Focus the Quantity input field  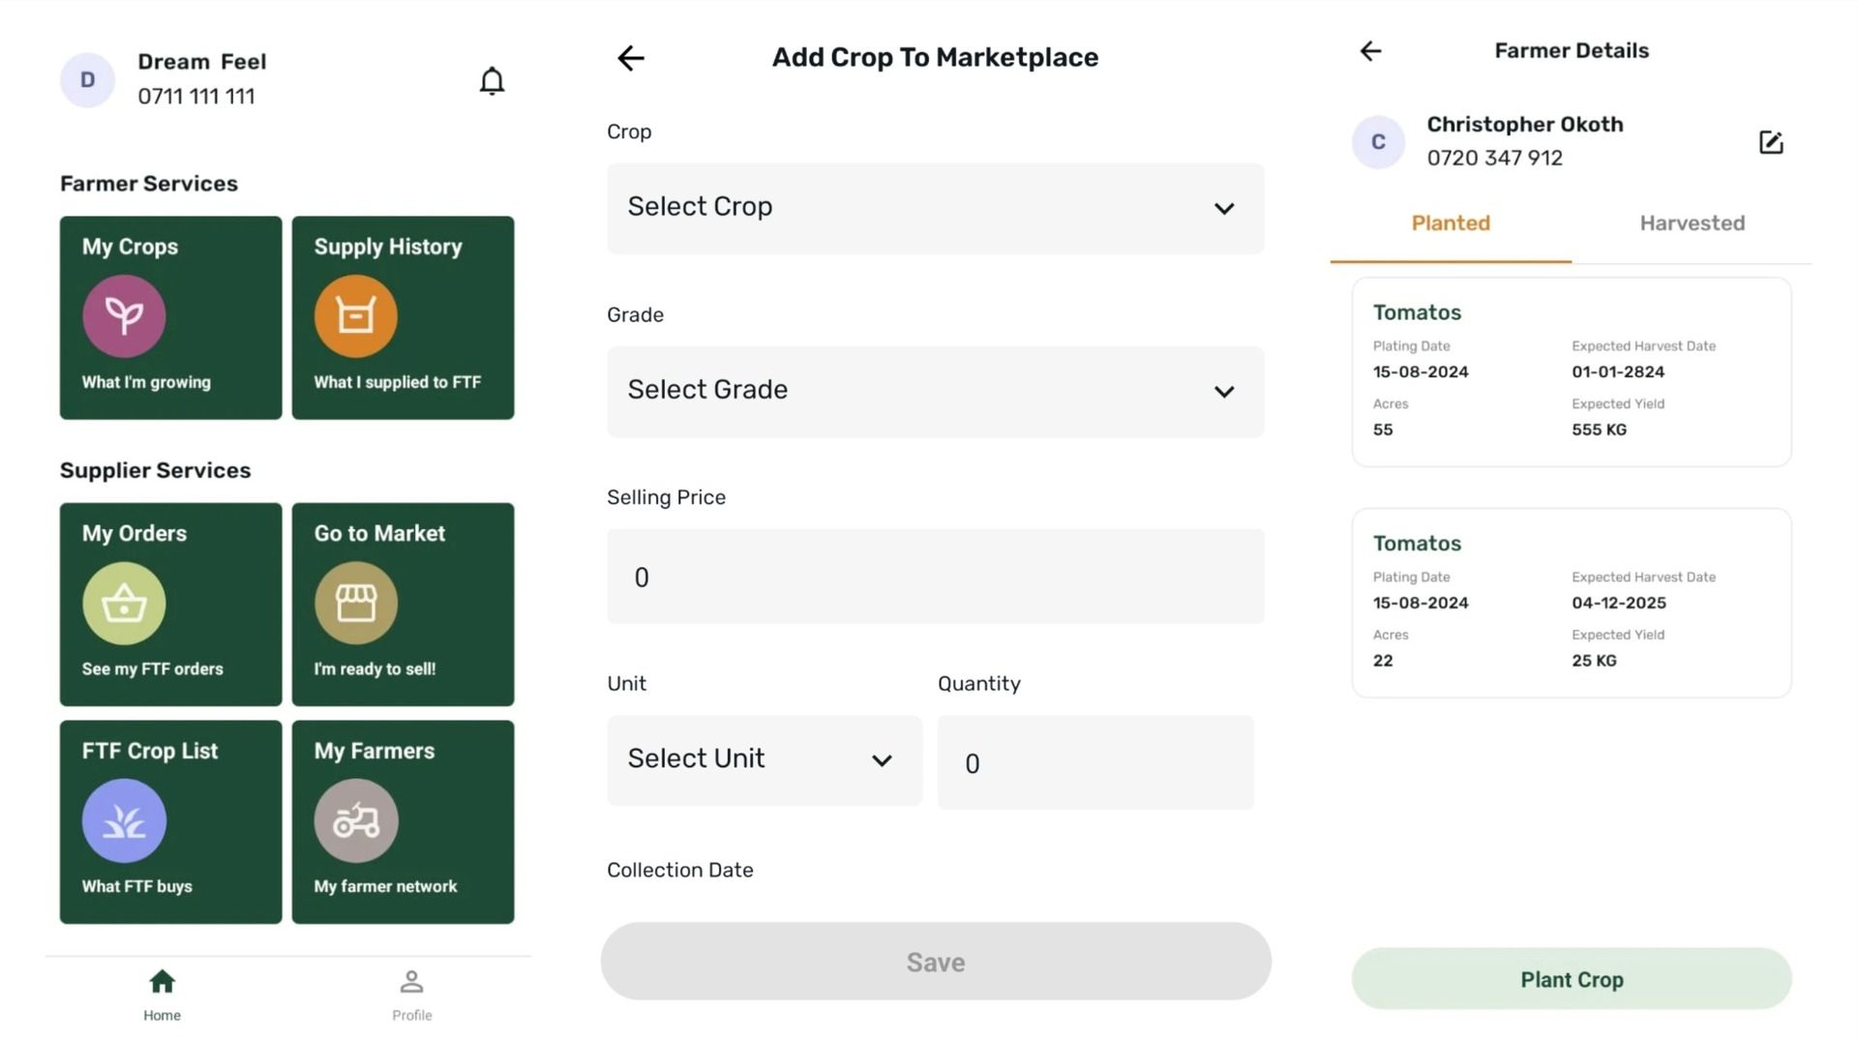click(1094, 762)
